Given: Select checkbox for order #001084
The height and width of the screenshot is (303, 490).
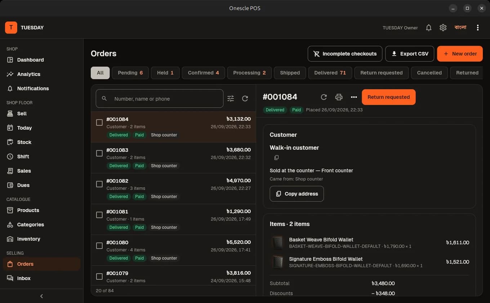Looking at the screenshot, I should 99,122.
